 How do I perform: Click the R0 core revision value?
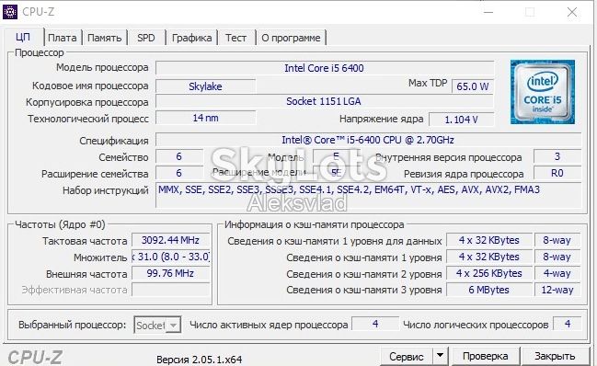[557, 173]
